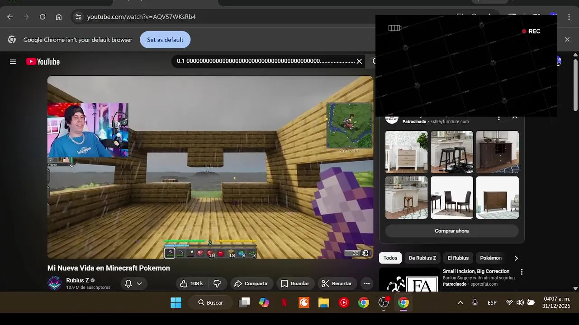Open more actions ellipsis beside Recortar

[x=367, y=283]
